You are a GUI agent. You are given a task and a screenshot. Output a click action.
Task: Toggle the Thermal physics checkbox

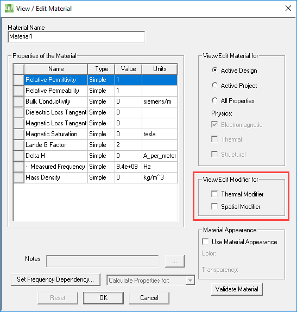[x=214, y=139]
